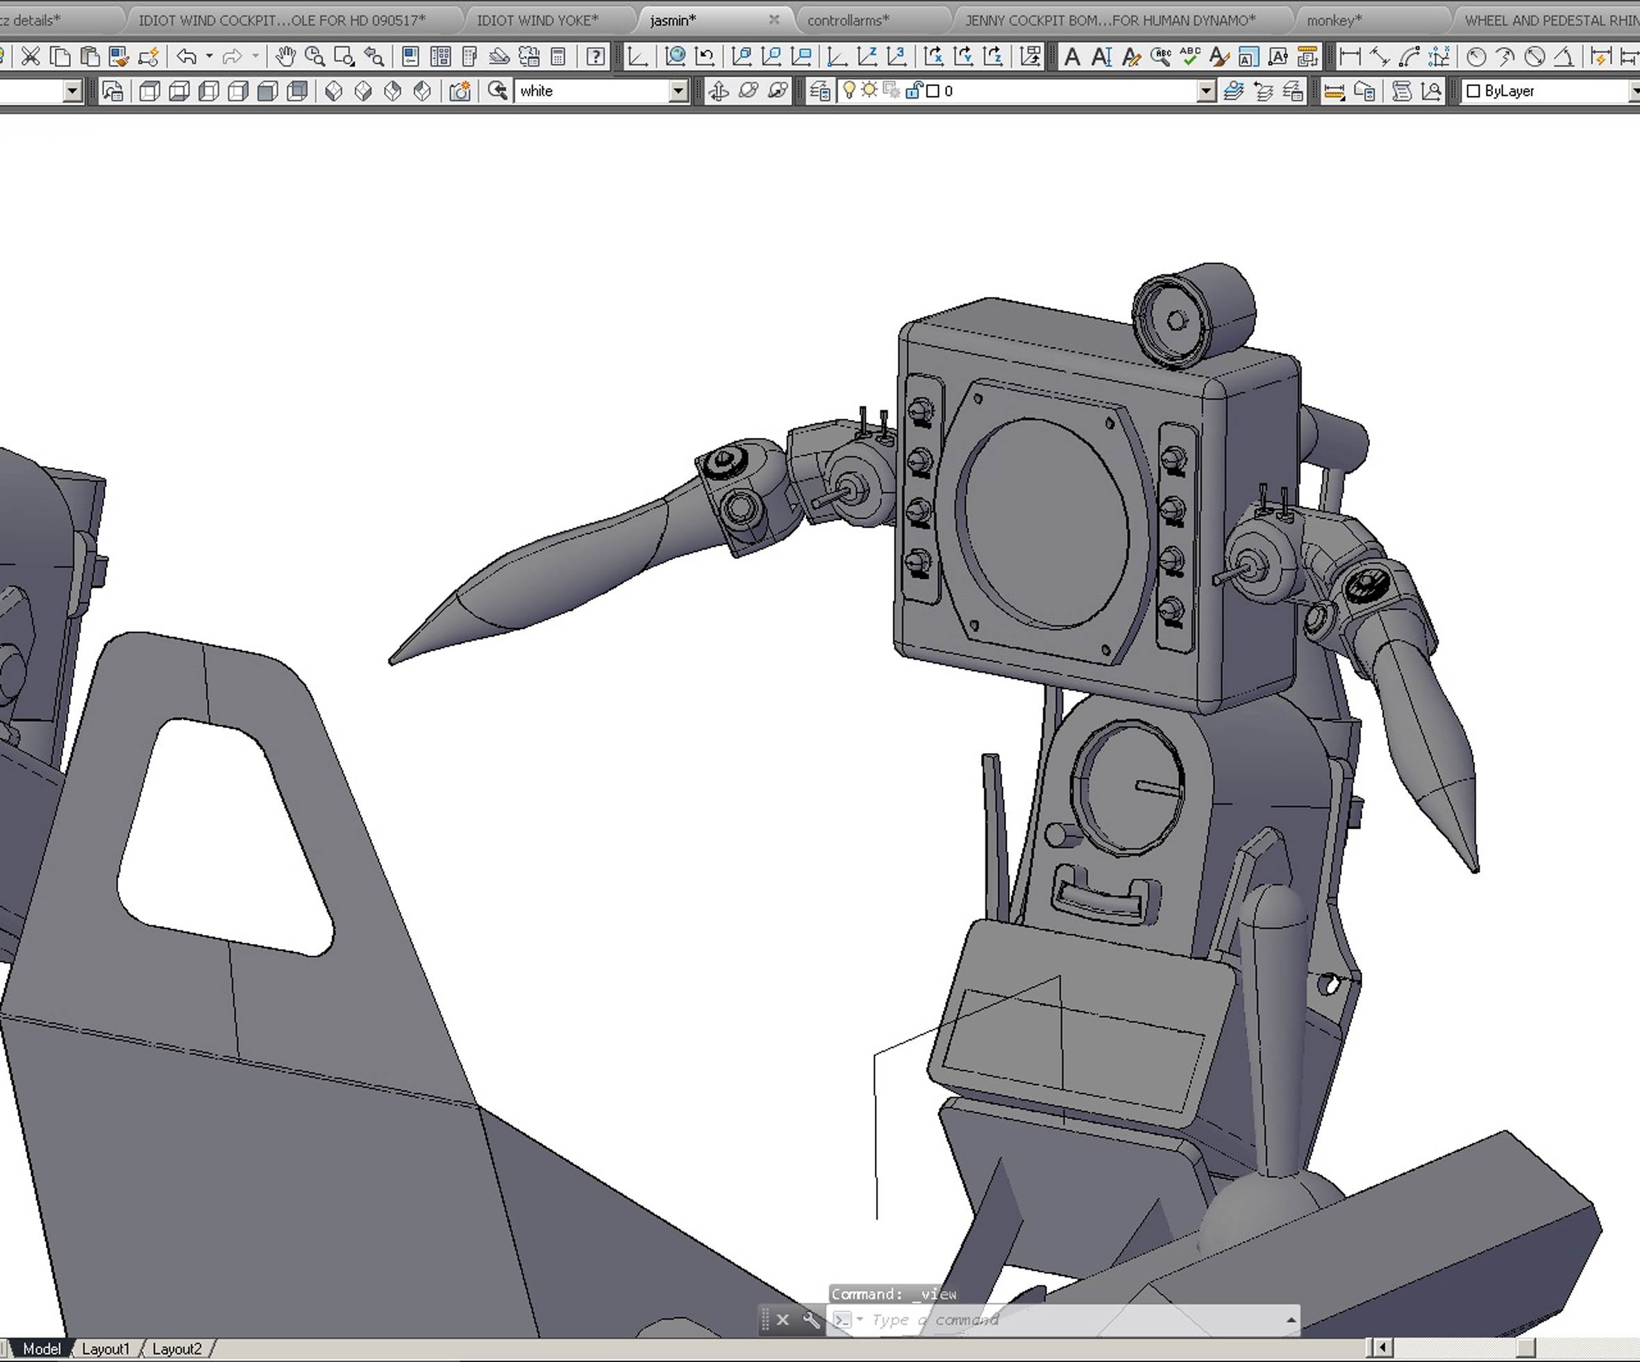Expand the layer list dropdown
This screenshot has height=1362, width=1640.
[x=1206, y=92]
